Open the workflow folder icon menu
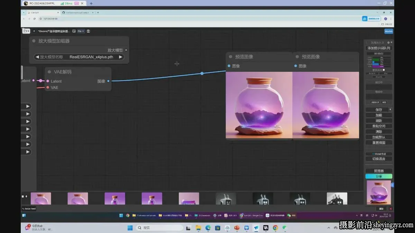 click(26, 31)
